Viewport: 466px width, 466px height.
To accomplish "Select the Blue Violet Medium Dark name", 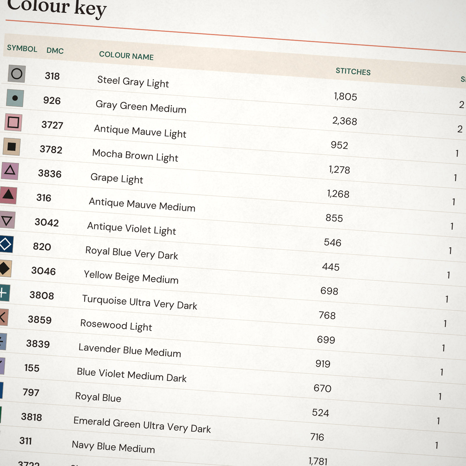I will [x=132, y=375].
